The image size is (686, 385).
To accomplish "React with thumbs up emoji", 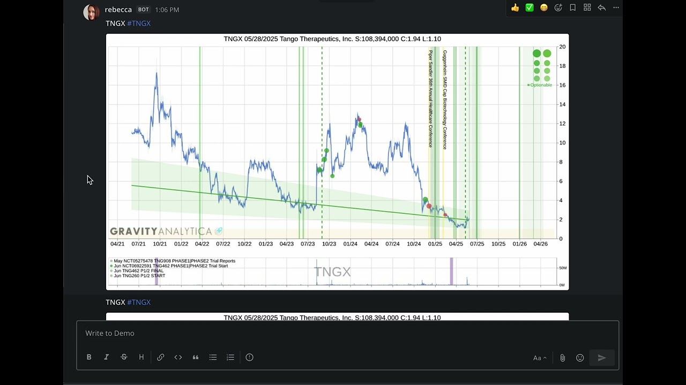I will tap(515, 7).
